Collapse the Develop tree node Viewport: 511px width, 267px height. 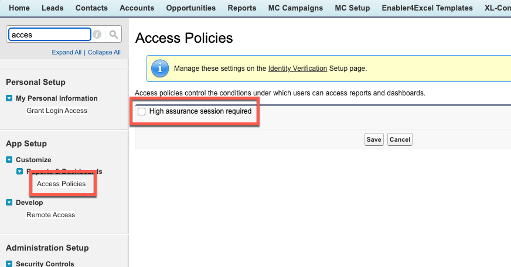click(x=9, y=203)
